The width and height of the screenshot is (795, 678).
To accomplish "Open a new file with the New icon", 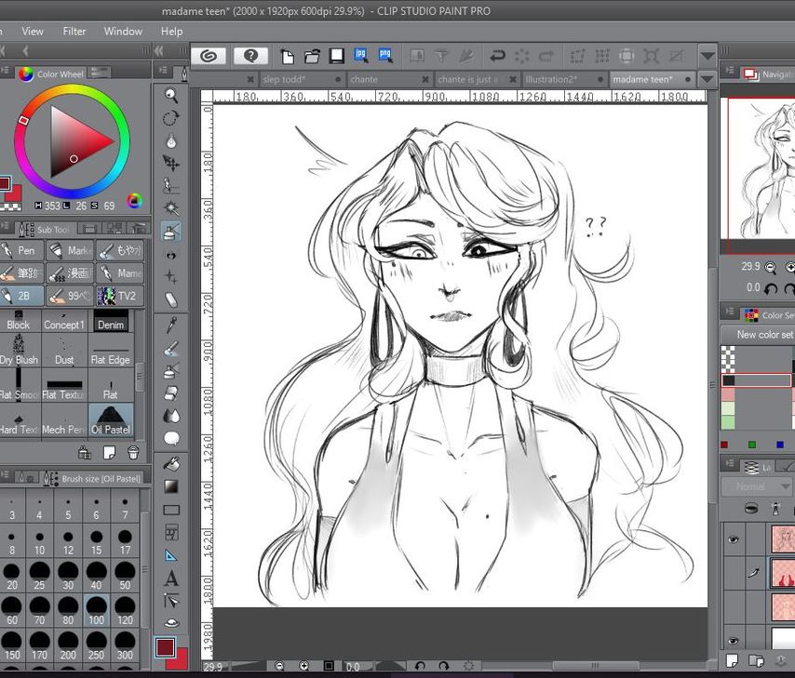I will pos(288,56).
